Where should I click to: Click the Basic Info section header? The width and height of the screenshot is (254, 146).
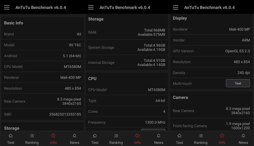13,23
